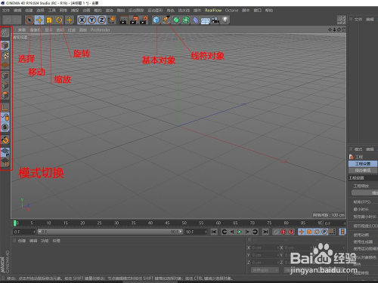This screenshot has height=283, width=378.
Task: Render the active view clapperboard
Action: coord(123,20)
